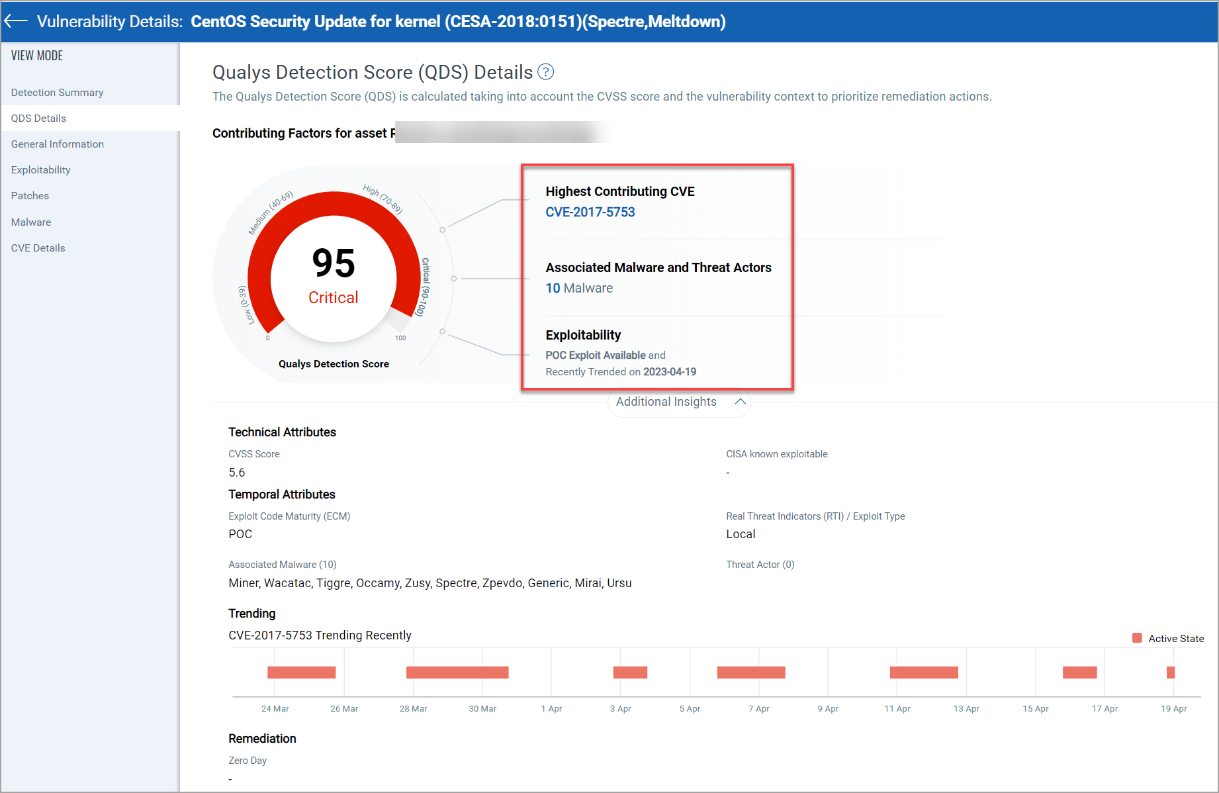Image resolution: width=1219 pixels, height=793 pixels.
Task: Click the trending bar before 17 Apr
Action: point(1079,673)
